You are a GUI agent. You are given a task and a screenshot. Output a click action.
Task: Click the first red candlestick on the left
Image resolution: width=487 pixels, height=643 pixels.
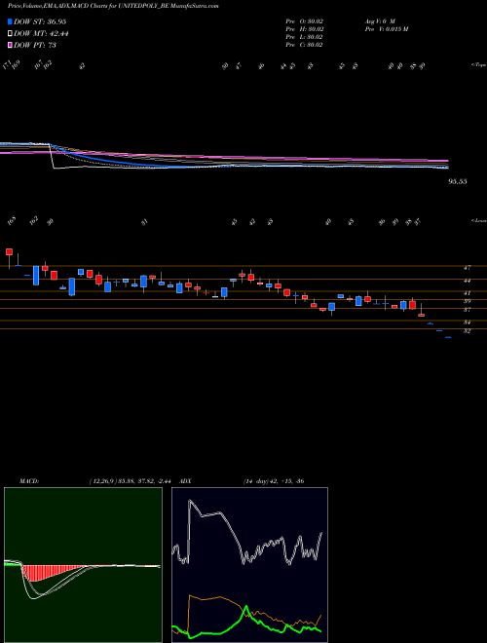(9, 251)
